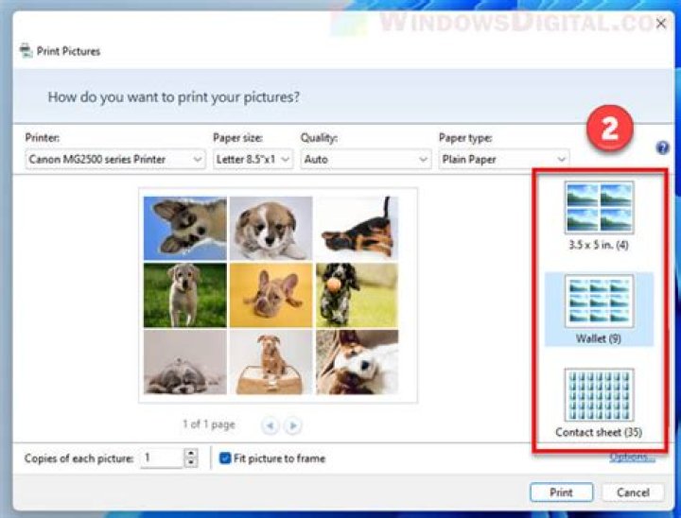Increase copies of each picture

[x=191, y=454]
